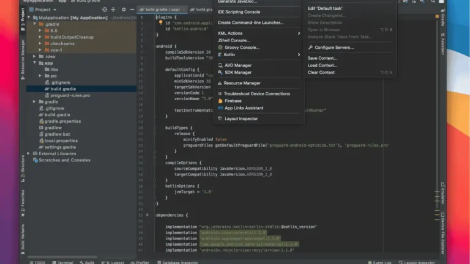Click the locate file target icon
Image resolution: width=470 pixels, height=264 pixels.
pos(105,10)
